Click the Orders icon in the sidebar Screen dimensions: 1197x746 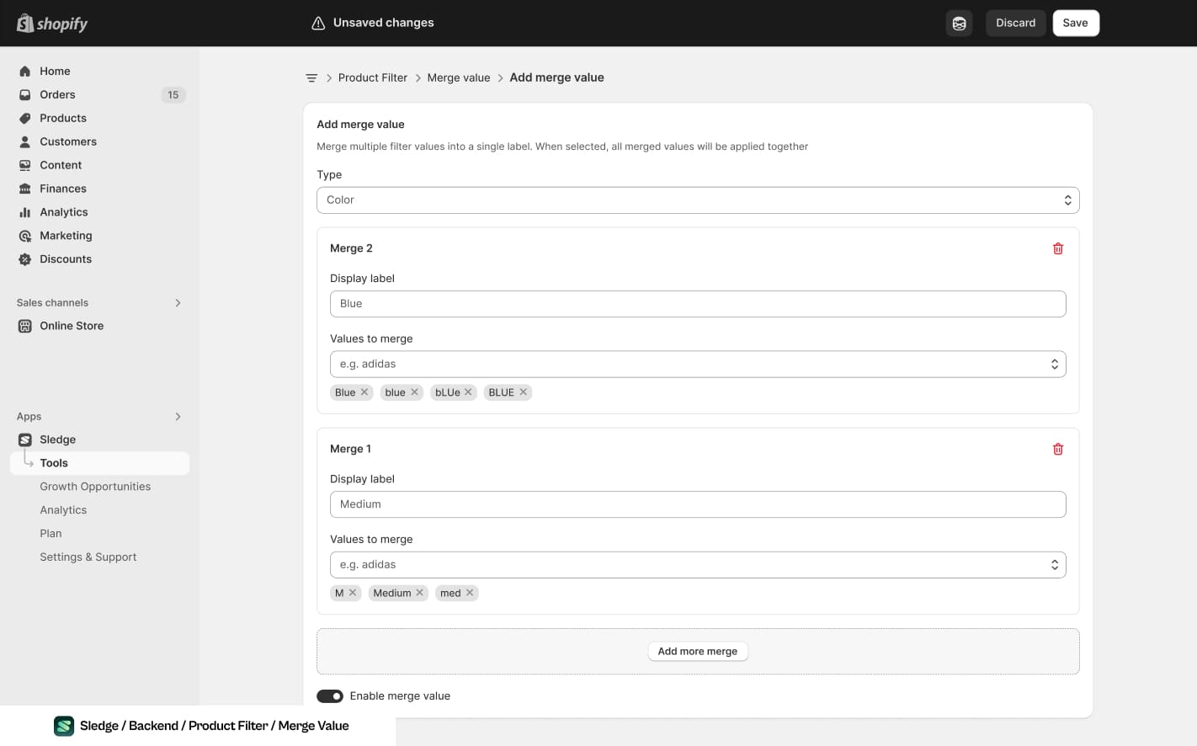click(25, 95)
